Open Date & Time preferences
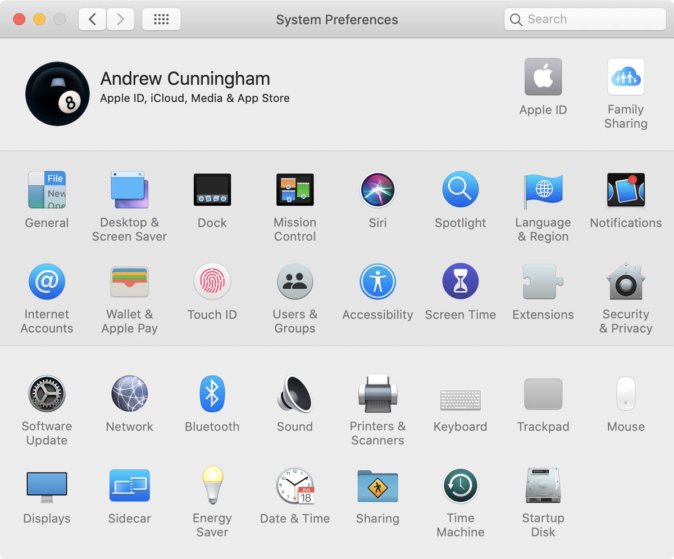 coord(295,485)
